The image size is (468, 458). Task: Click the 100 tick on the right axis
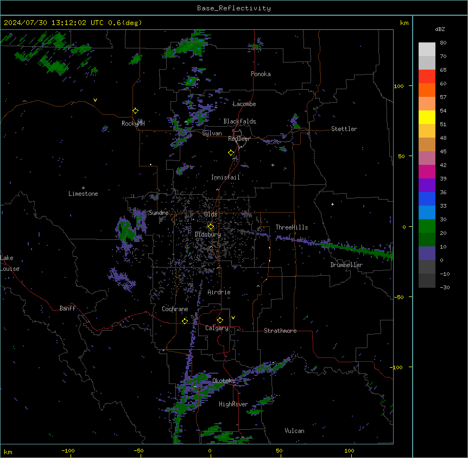[x=399, y=86]
